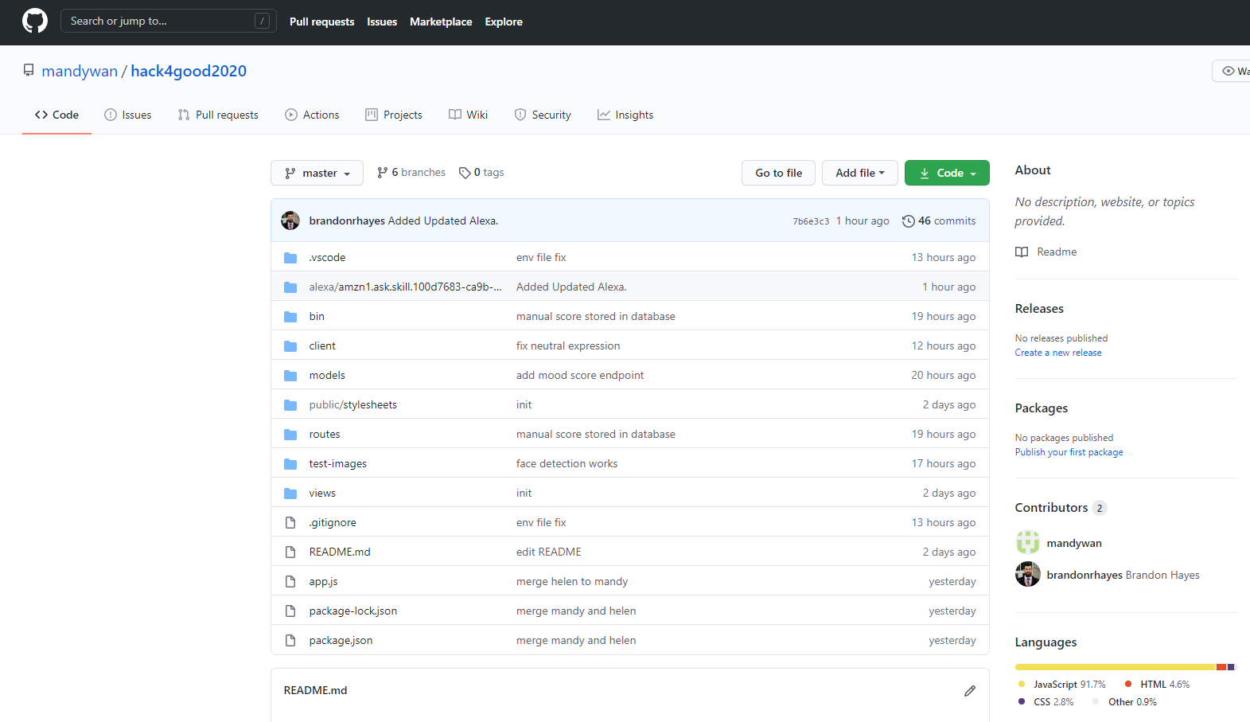Open the Issues tab

coord(128,115)
